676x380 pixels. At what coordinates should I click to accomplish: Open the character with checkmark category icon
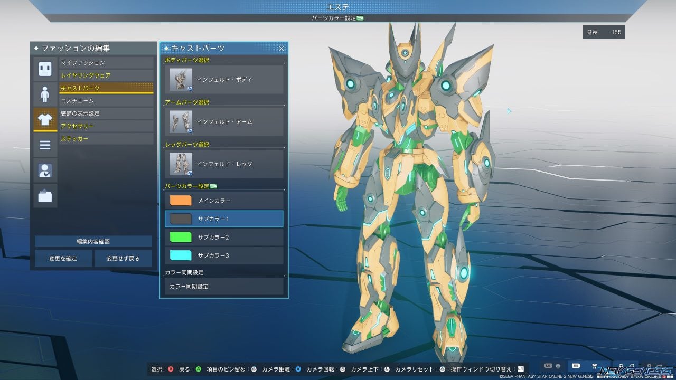coord(45,170)
